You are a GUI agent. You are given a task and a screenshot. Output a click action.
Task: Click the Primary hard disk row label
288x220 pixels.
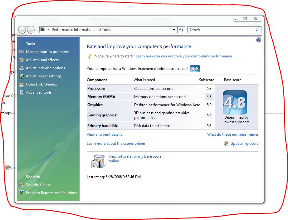[103, 126]
